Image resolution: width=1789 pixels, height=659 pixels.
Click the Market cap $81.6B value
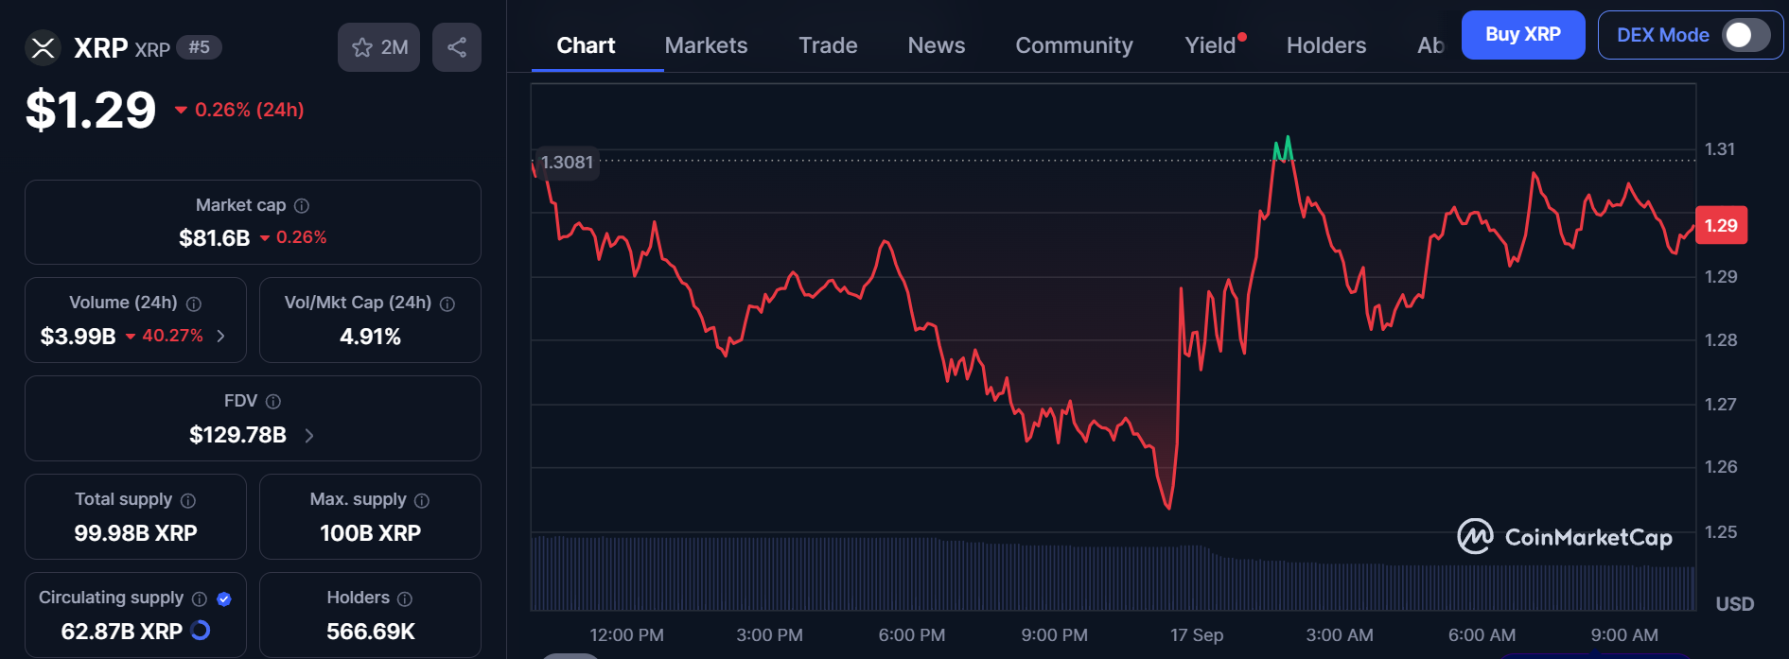[x=215, y=238]
